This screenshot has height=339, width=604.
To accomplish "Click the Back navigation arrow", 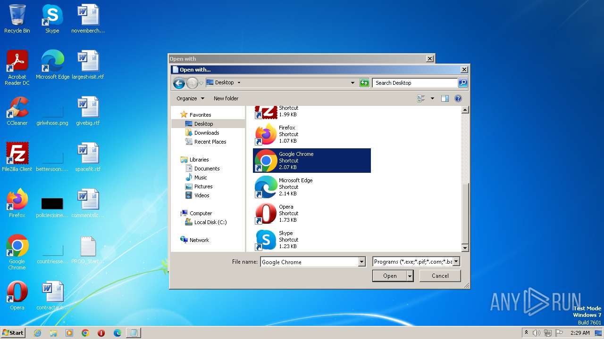I will [x=179, y=83].
